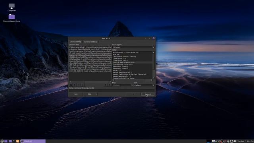
Task: Click left arrow of IWAD horizontal scrollbar
Action: pyautogui.click(x=113, y=80)
